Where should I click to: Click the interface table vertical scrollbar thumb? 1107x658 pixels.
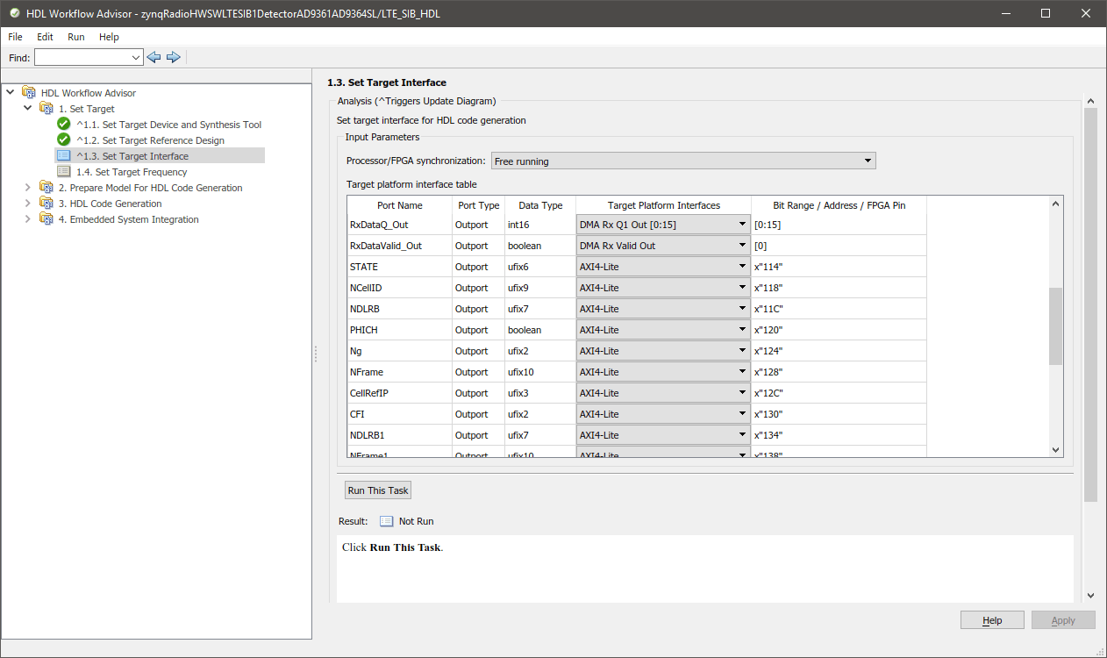click(x=1056, y=325)
